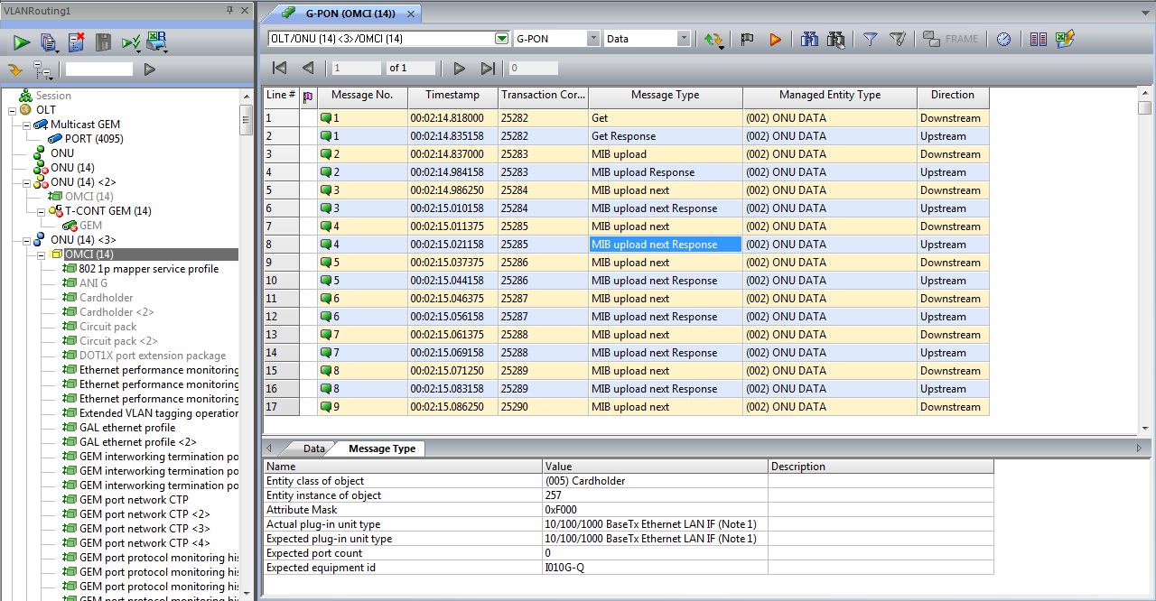Sort by Direction column header
Image resolution: width=1156 pixels, height=601 pixels.
coord(953,95)
